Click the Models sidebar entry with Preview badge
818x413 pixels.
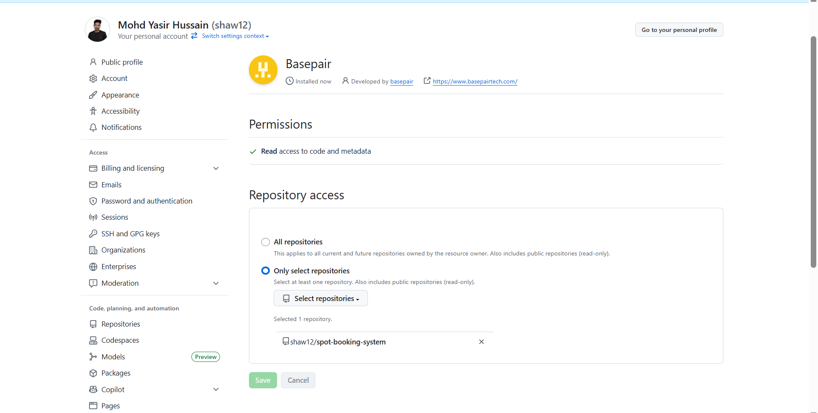point(113,356)
